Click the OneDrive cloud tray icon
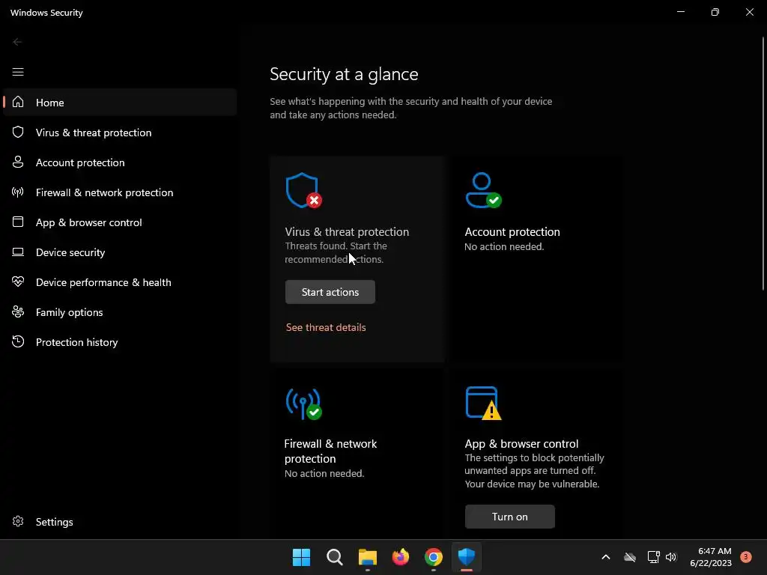 tap(630, 557)
